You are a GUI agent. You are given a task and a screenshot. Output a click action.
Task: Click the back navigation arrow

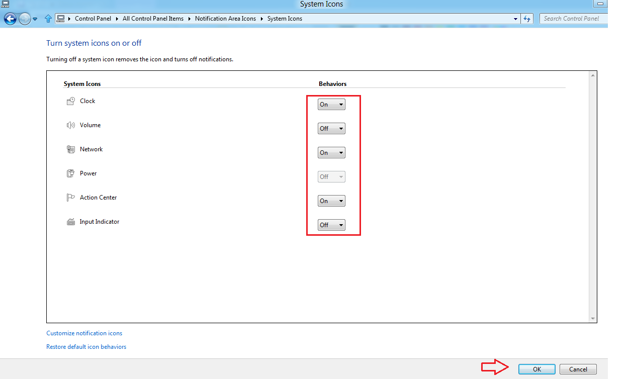[x=10, y=19]
